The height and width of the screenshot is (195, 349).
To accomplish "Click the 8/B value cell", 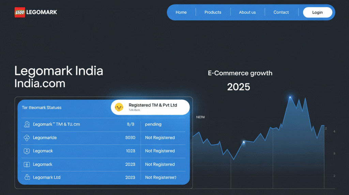I will click(131, 124).
